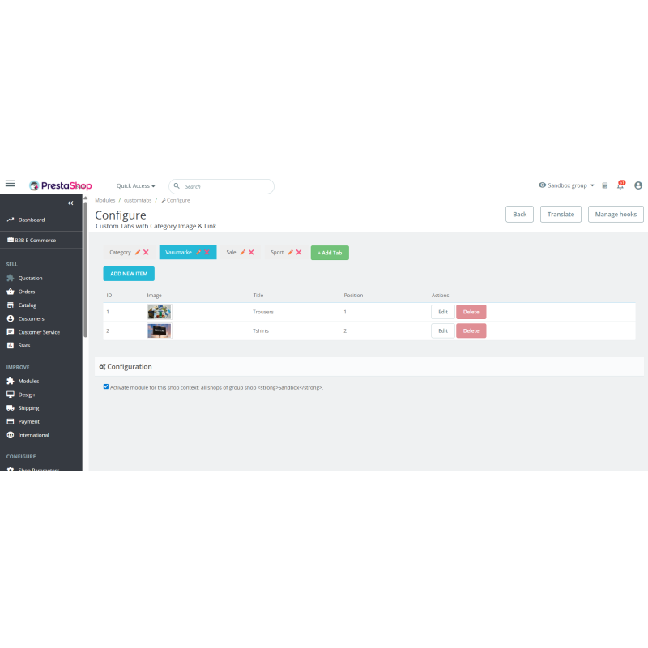Edit the Trousers item
This screenshot has width=648, height=648.
443,312
